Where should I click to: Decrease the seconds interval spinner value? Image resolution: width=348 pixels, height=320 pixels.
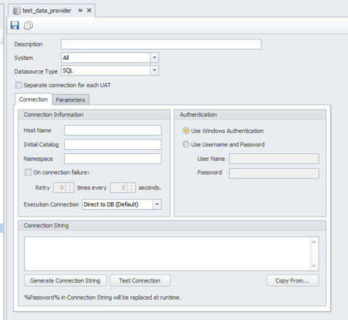[131, 190]
